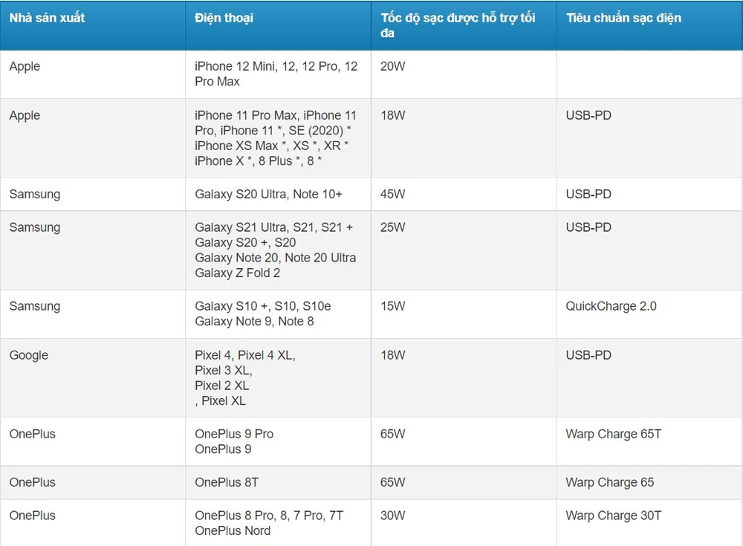Screen dimensions: 743x546
Task: Click the "Tốc độ sạc được hỗ trợ tối đa" header
Action: coord(458,25)
